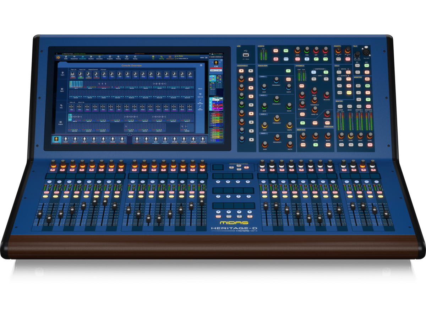Click the first channel fader on the far left

coord(40,214)
